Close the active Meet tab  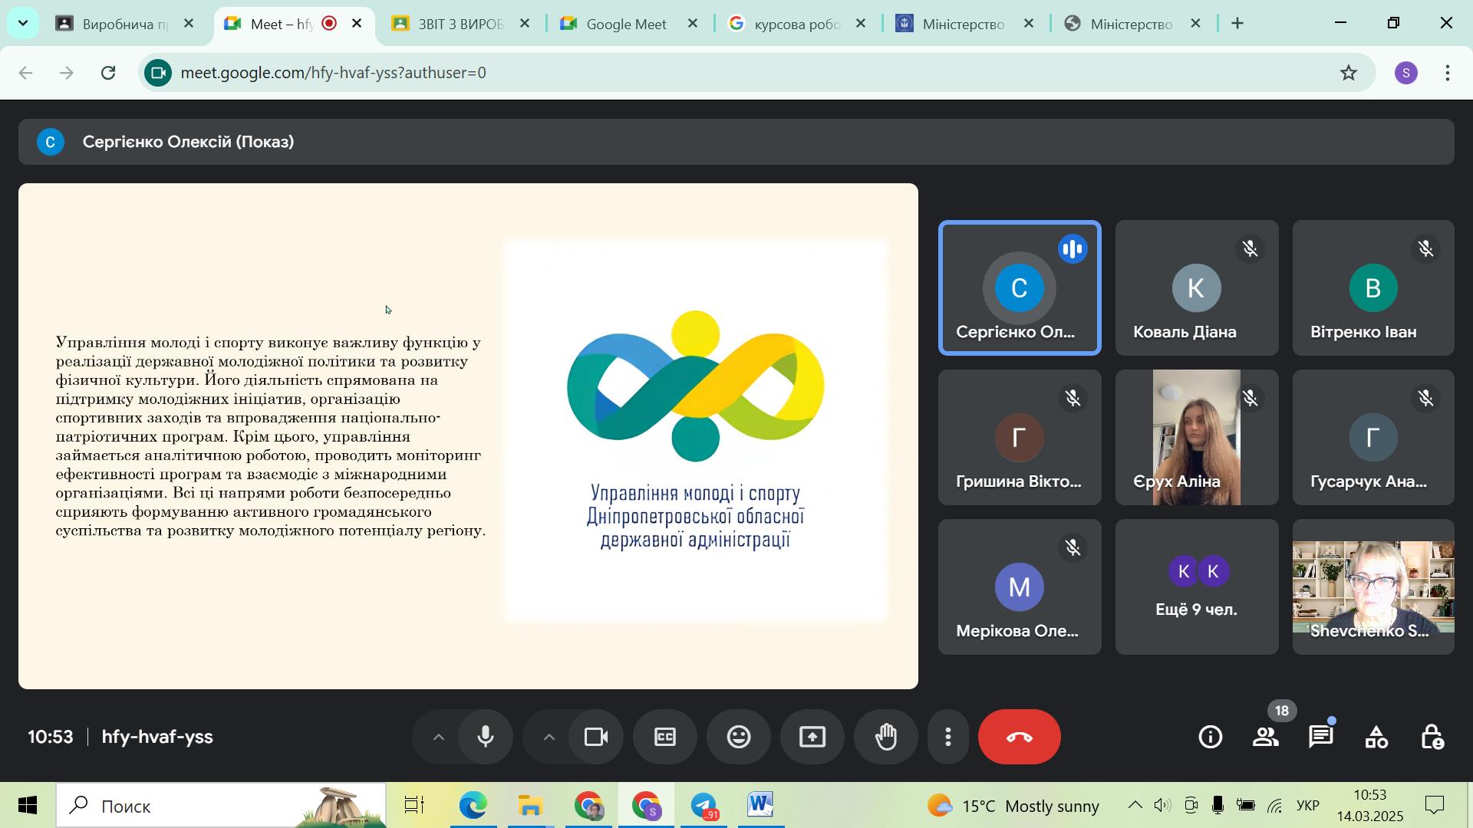357,24
